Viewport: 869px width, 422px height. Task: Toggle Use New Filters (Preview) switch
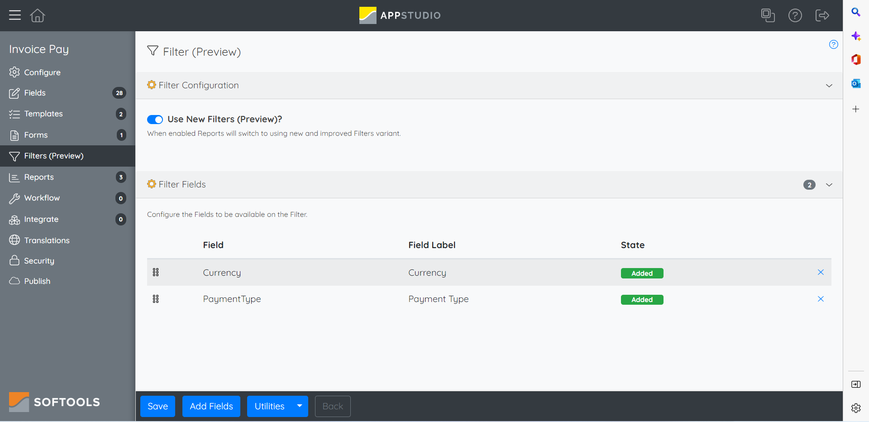click(x=155, y=120)
